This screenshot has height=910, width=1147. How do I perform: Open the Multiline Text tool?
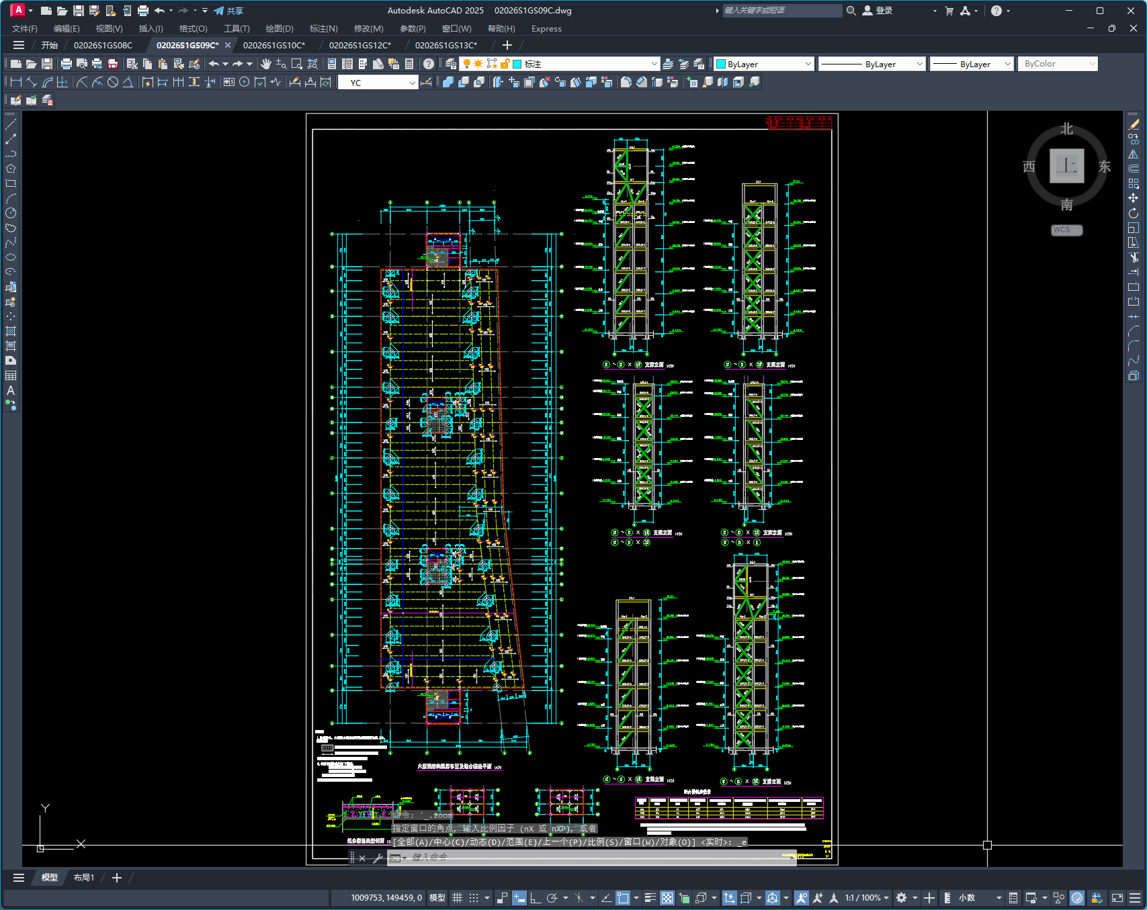(11, 390)
